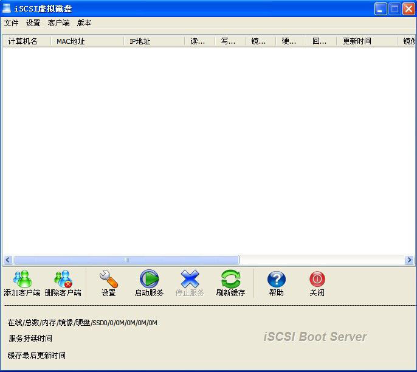The height and width of the screenshot is (372, 417).
Task: Click the 停止服务 (stop service) X icon
Action: (190, 279)
